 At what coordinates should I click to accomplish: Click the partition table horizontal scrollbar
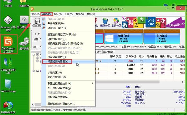(127, 82)
